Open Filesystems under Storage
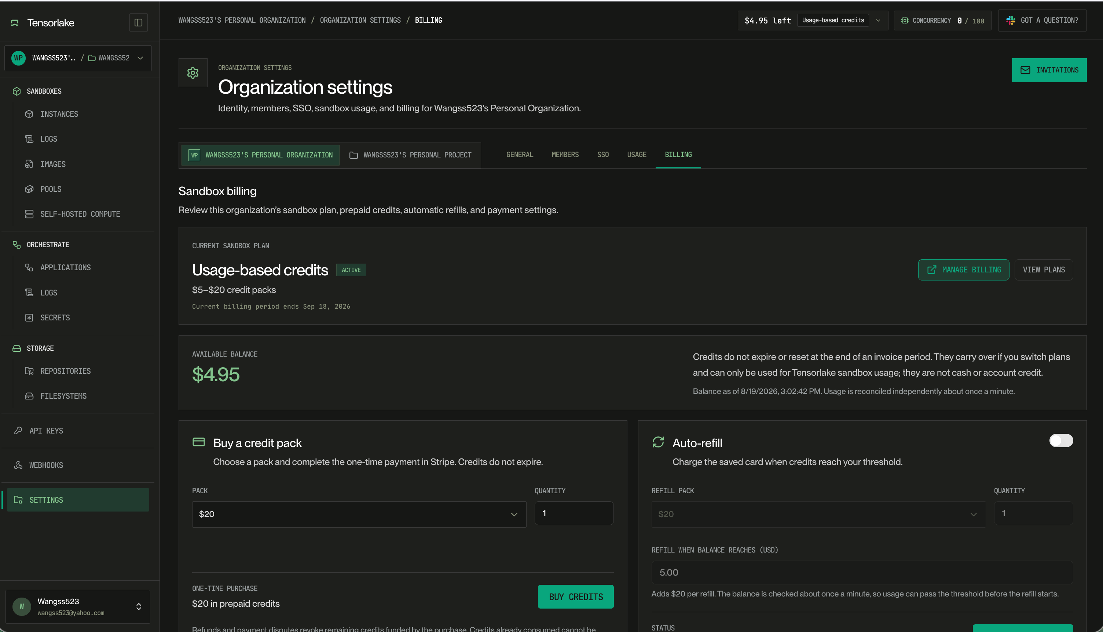Screen dimensions: 1103x632 pos(63,396)
